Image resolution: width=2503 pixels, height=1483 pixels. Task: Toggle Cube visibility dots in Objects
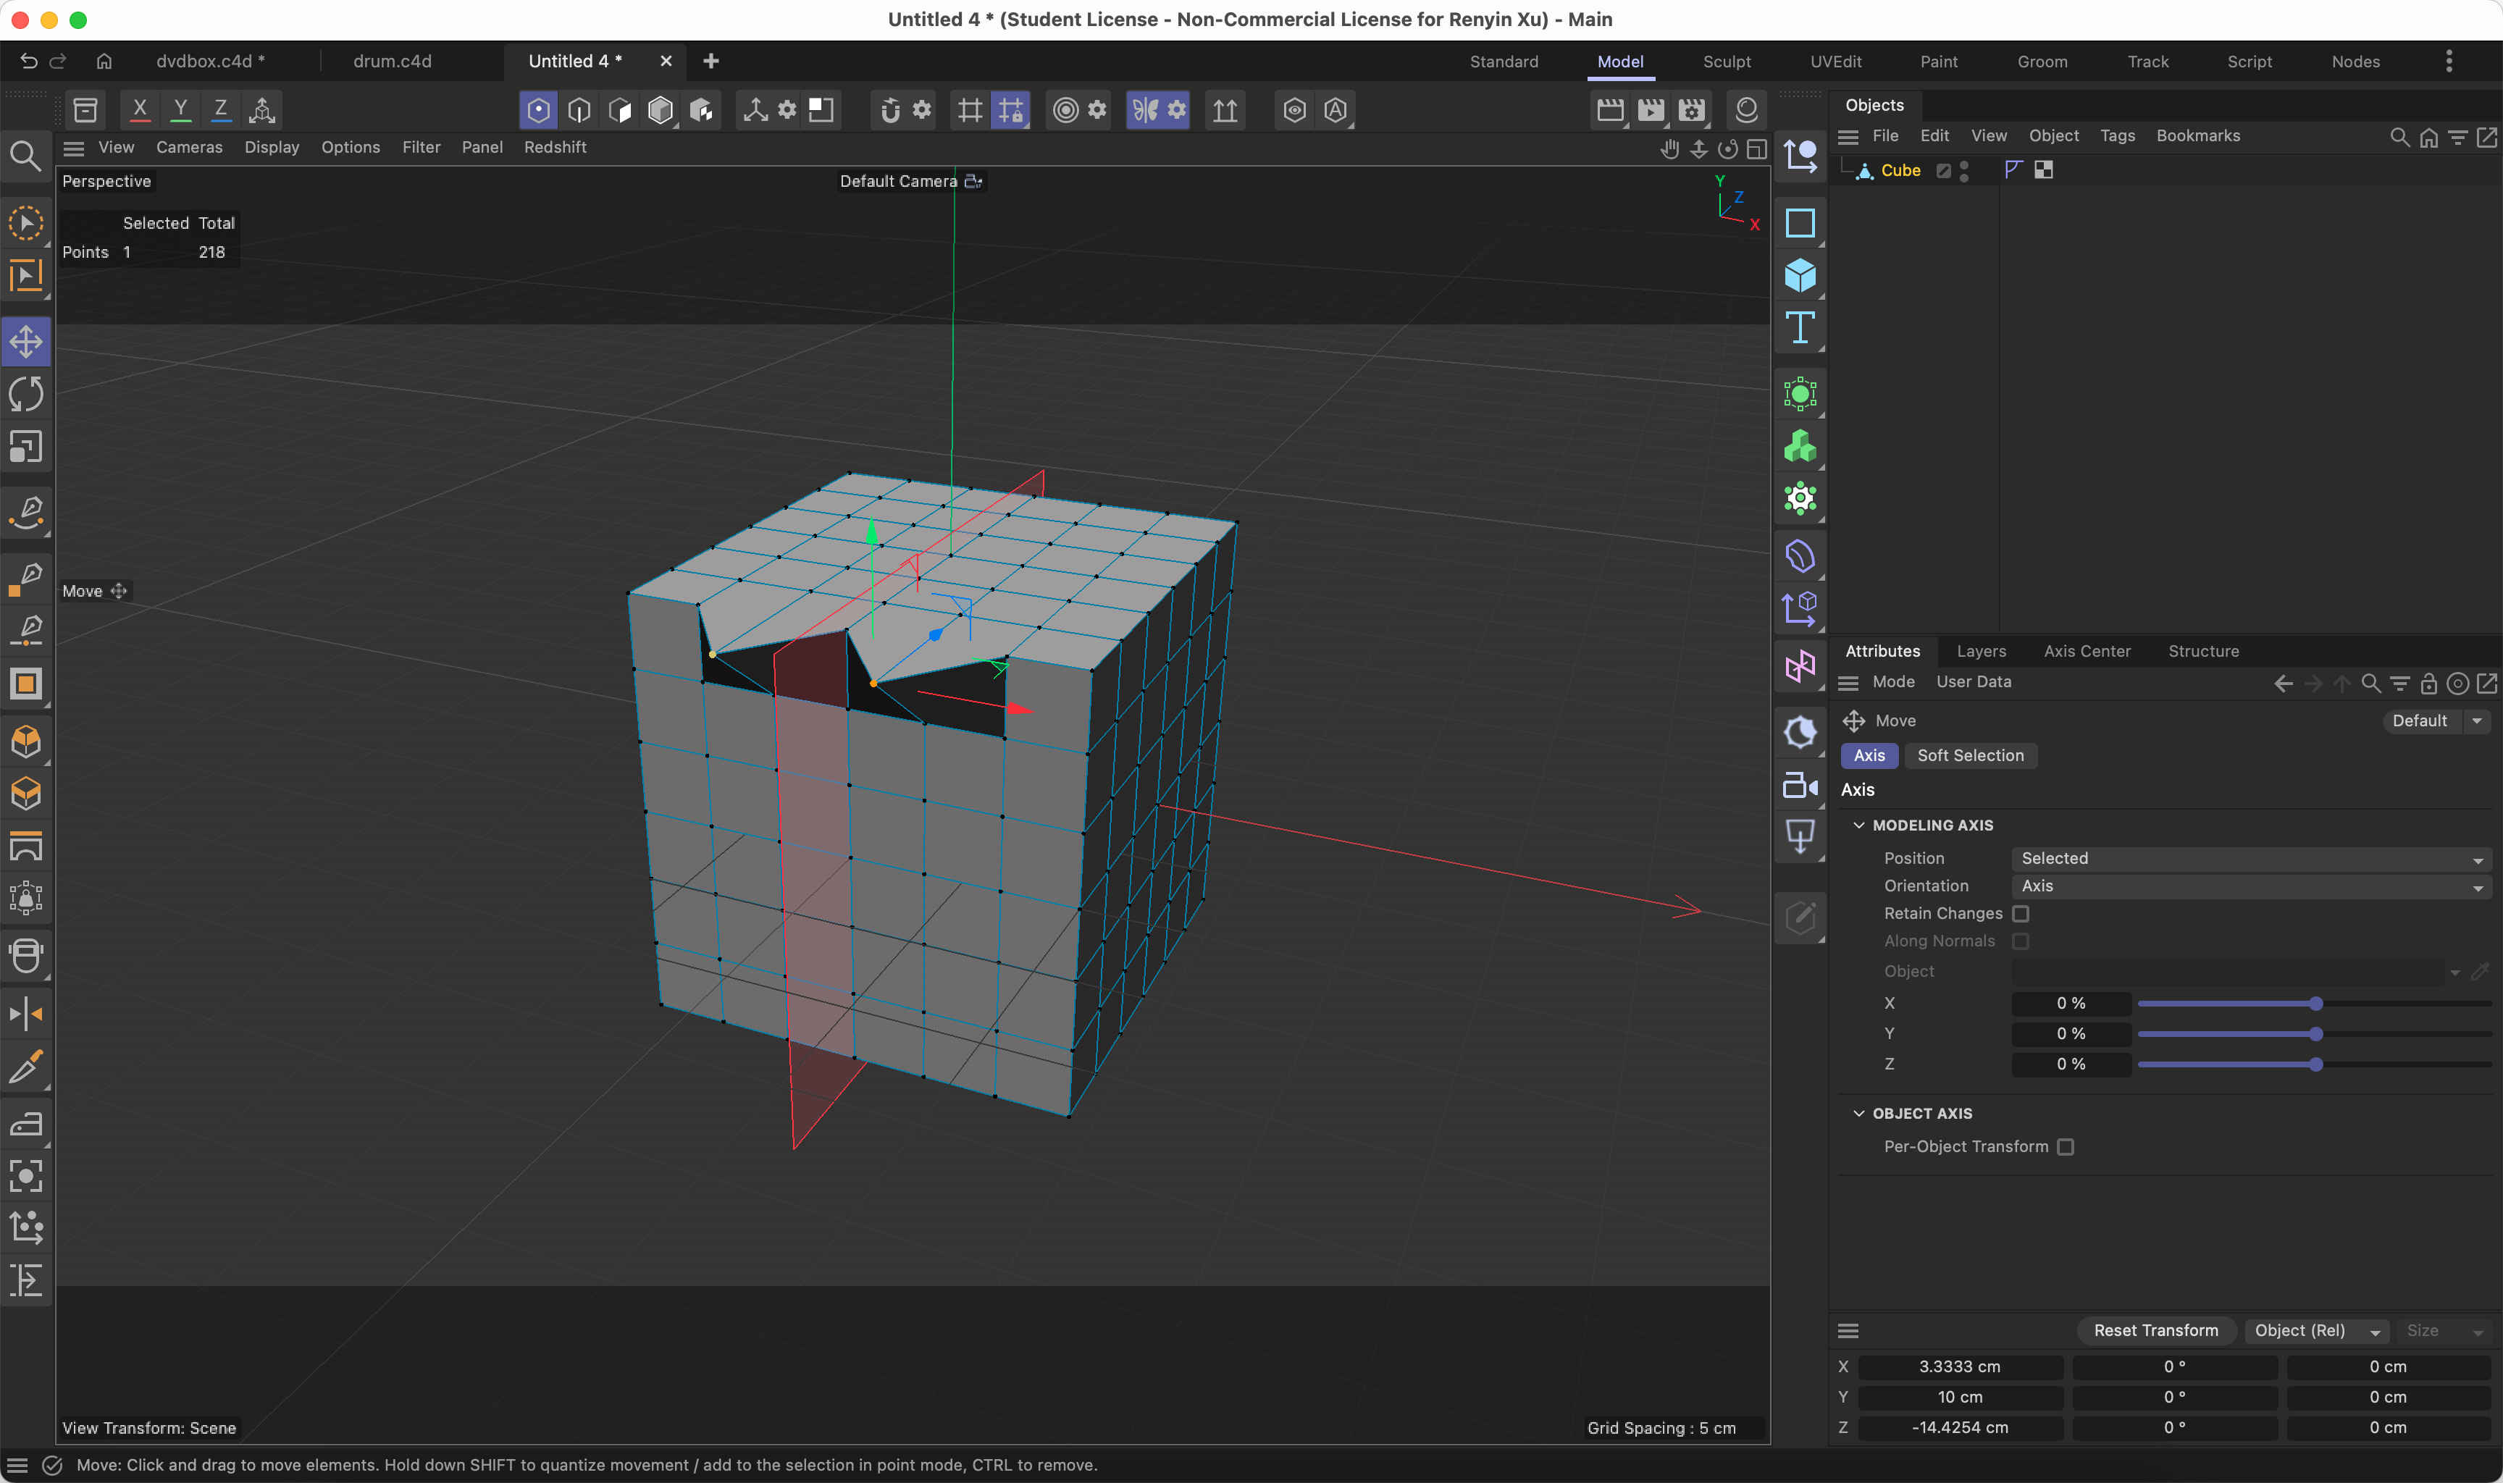(1963, 171)
